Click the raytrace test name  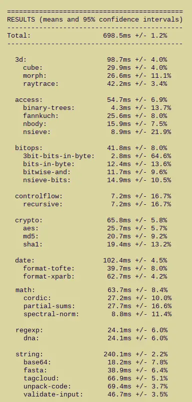(x=40, y=84)
